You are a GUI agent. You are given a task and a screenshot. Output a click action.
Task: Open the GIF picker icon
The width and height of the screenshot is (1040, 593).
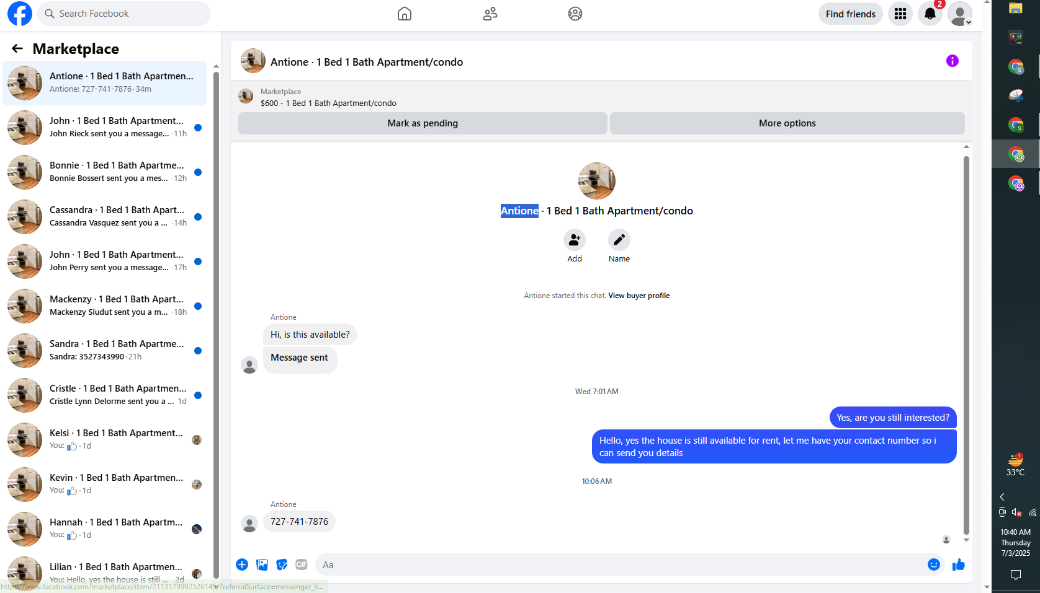click(302, 564)
